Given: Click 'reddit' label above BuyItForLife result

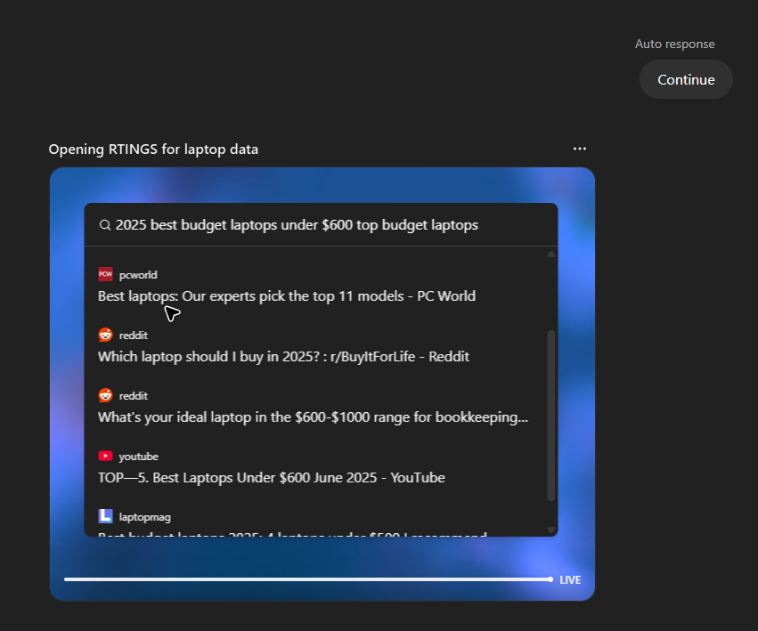Looking at the screenshot, I should [134, 336].
